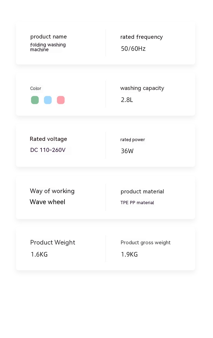Click the "rated power" label
This screenshot has height=338, width=213.
(x=133, y=140)
